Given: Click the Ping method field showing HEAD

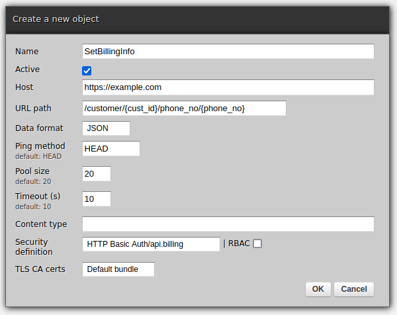Looking at the screenshot, I should pyautogui.click(x=111, y=149).
